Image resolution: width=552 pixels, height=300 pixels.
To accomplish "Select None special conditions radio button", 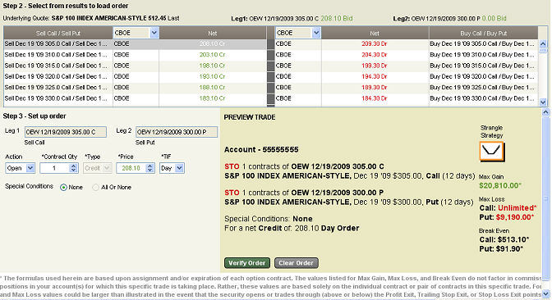I will 63,188.
